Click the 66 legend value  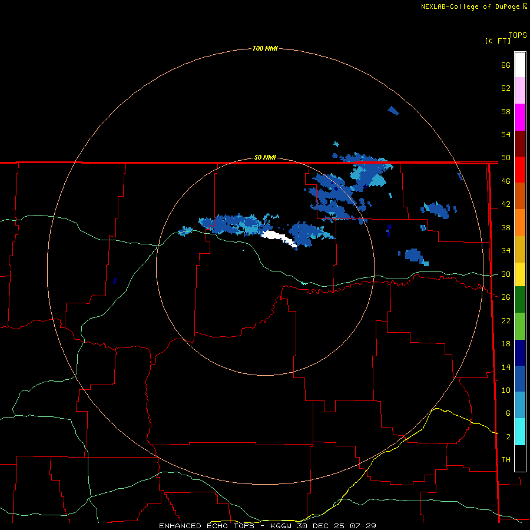tap(506, 65)
